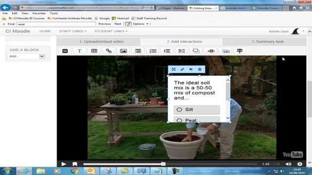Click the page vertical scrollbar
Screen dimensions: 312x175
point(310,99)
